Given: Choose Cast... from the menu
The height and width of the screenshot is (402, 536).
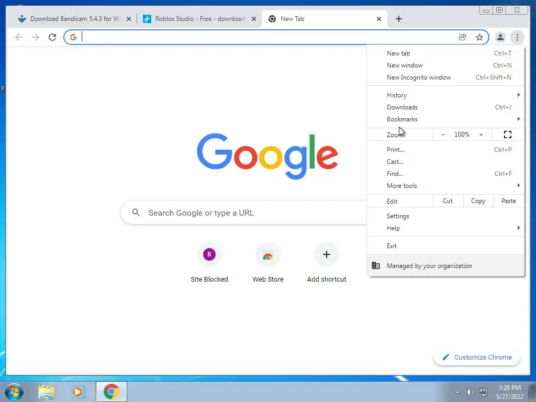Looking at the screenshot, I should 446,161.
